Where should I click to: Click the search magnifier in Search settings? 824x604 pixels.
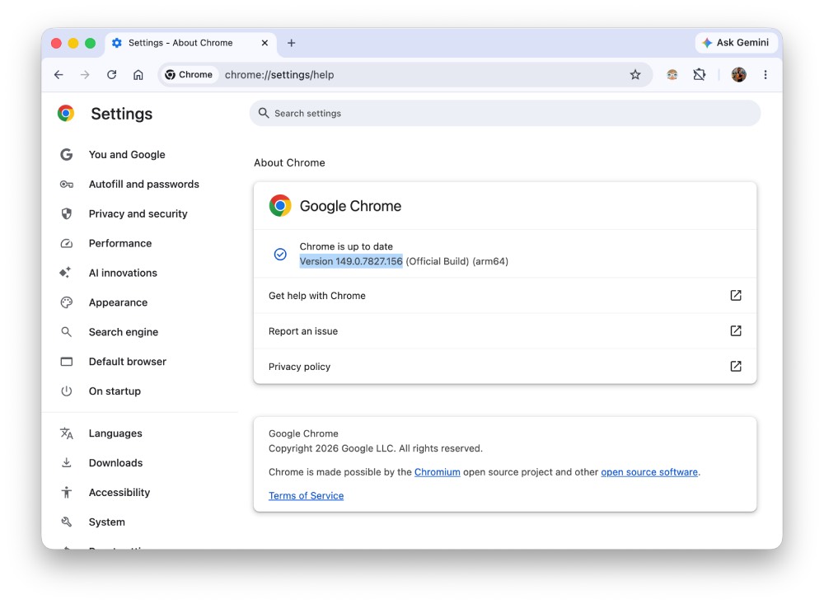[264, 113]
